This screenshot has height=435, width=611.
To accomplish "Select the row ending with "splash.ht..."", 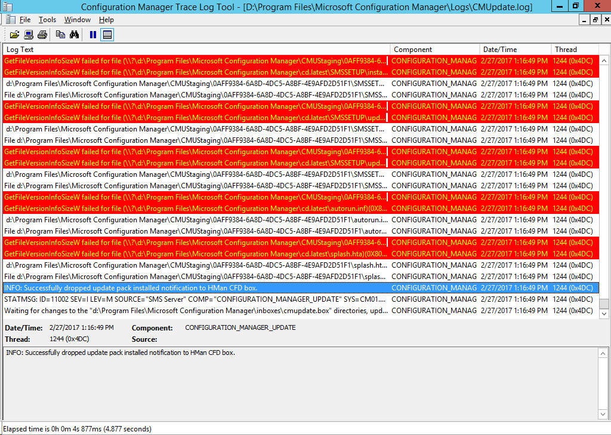I will coord(301,265).
